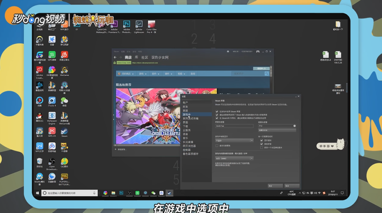The height and width of the screenshot is (213, 382).
Task: Toggle the high contrast color checkbox
Action: point(217,146)
